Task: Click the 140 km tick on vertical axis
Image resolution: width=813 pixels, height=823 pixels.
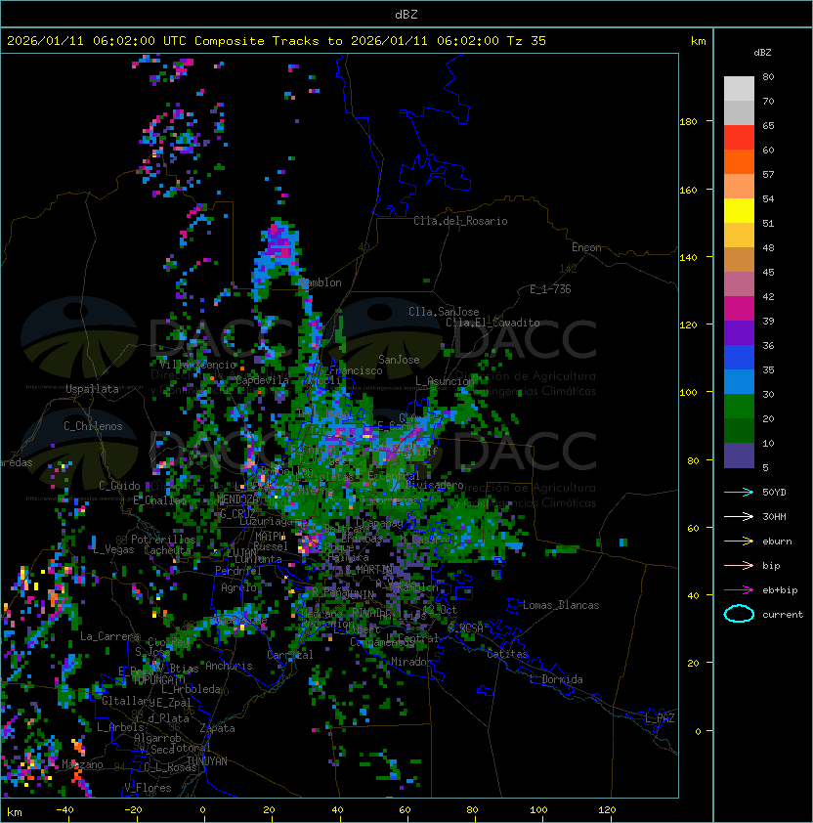Action: click(x=688, y=257)
